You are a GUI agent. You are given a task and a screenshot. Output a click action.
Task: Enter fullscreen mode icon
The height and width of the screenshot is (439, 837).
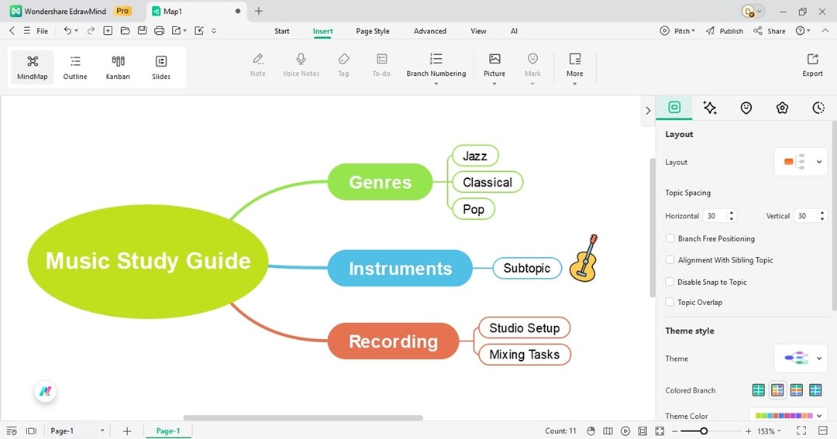click(x=801, y=431)
